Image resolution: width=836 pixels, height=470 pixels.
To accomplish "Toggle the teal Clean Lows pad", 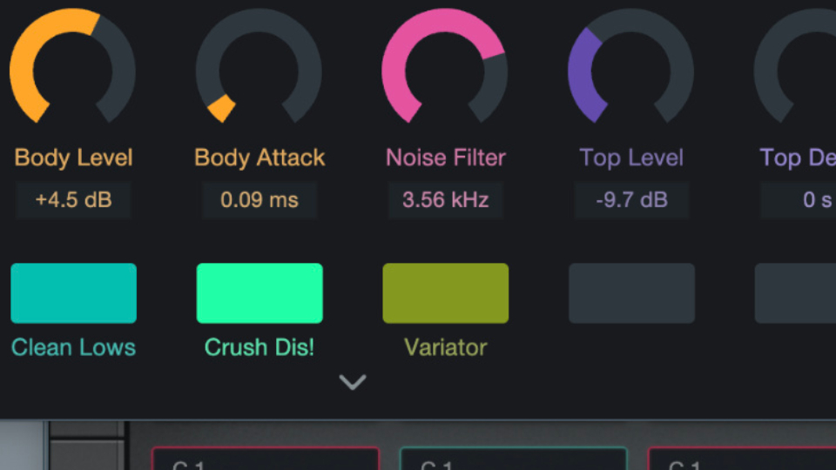I will (x=73, y=293).
